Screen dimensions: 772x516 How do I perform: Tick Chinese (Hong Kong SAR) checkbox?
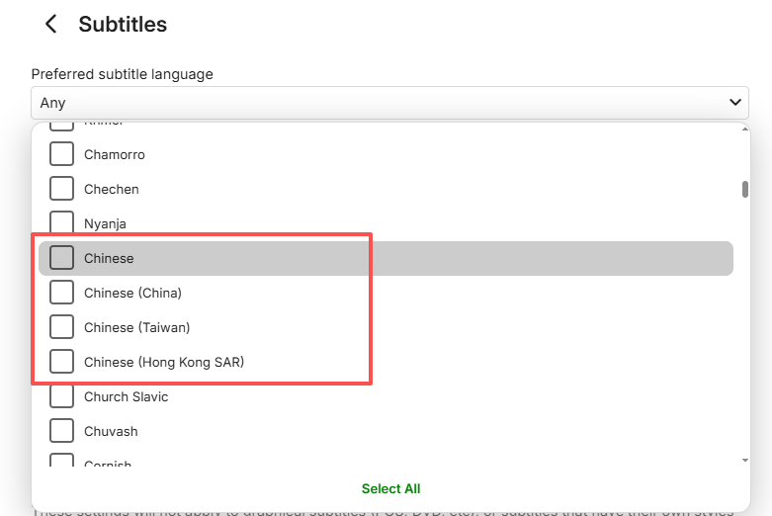click(x=61, y=362)
